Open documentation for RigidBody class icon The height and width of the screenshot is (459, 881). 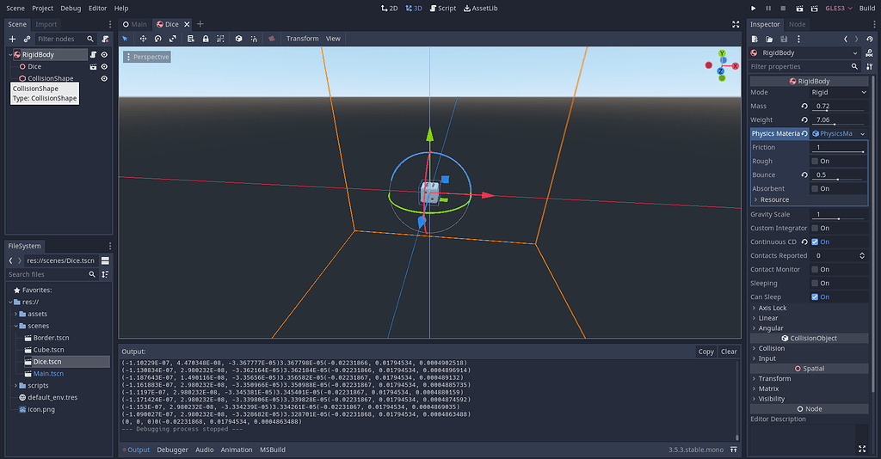[869, 52]
